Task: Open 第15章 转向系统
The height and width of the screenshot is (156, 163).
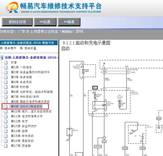Action: 22,136
